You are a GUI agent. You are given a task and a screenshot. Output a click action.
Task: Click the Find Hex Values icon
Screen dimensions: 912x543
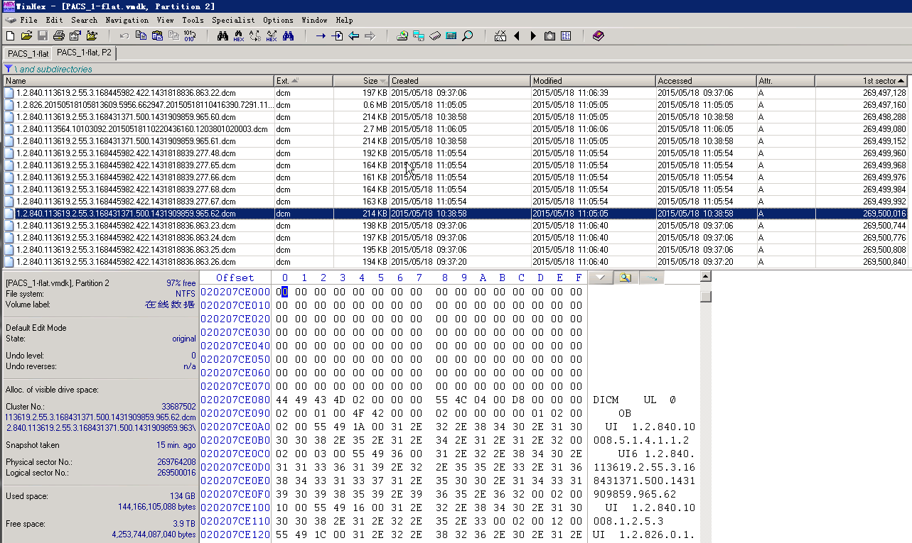point(238,35)
